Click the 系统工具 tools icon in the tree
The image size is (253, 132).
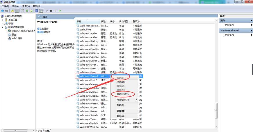(x=6, y=20)
